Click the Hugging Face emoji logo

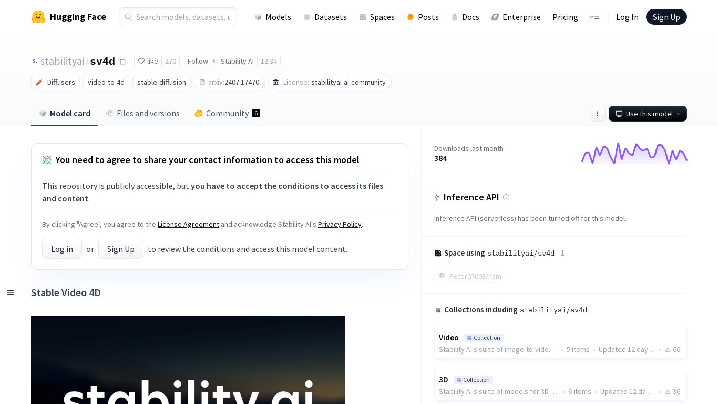click(x=38, y=17)
